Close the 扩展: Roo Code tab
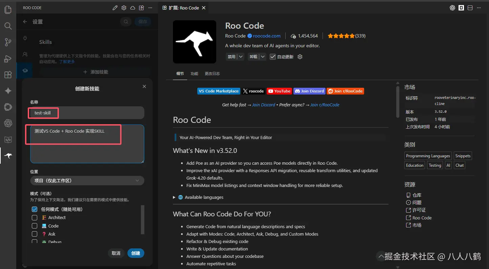Viewport: 489px width, 269px height. pyautogui.click(x=204, y=8)
